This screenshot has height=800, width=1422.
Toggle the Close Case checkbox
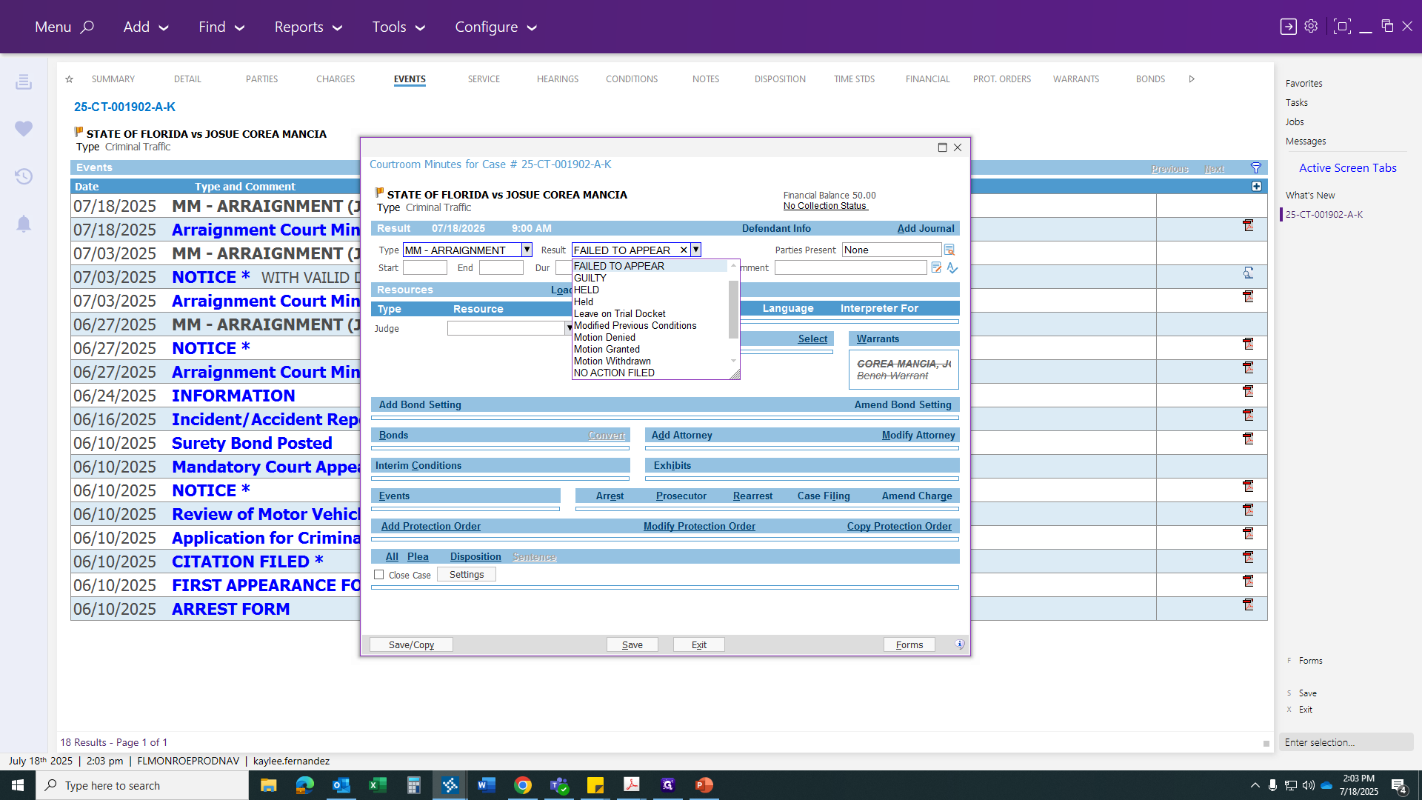click(379, 575)
